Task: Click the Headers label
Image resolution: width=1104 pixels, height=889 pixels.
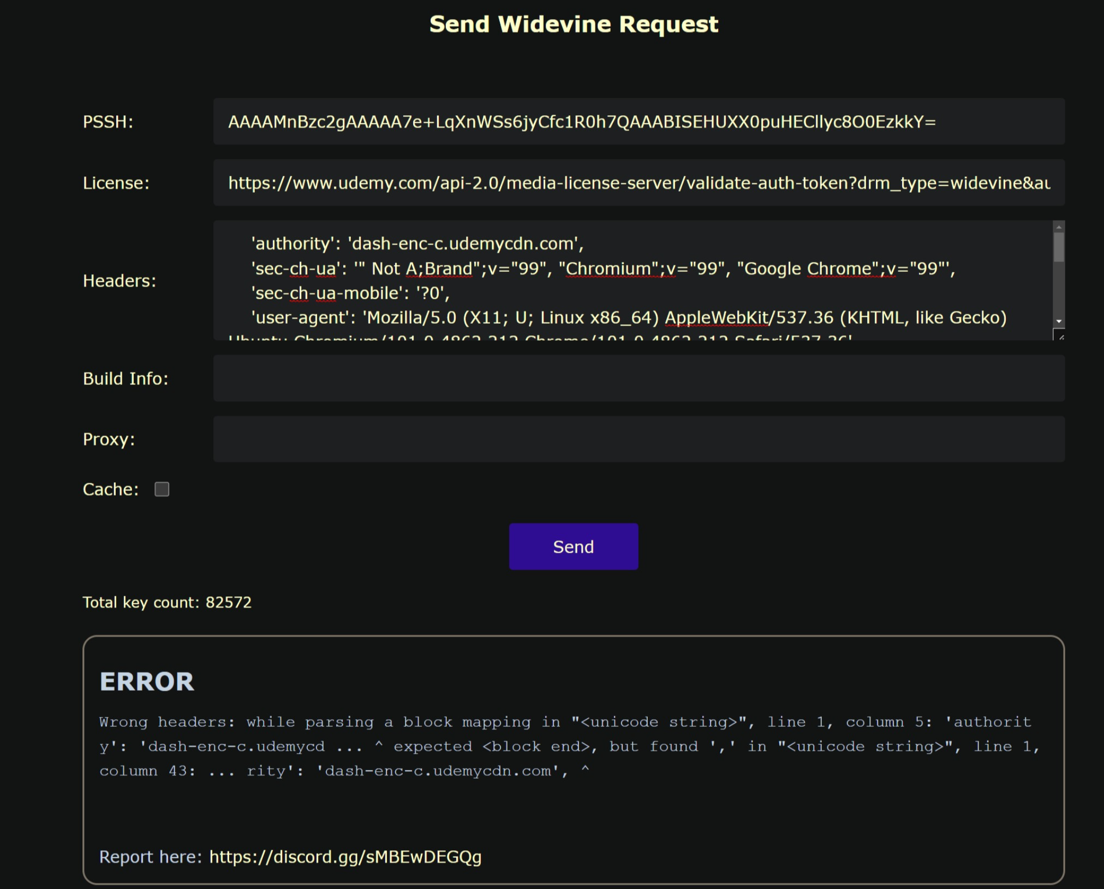Action: point(120,281)
